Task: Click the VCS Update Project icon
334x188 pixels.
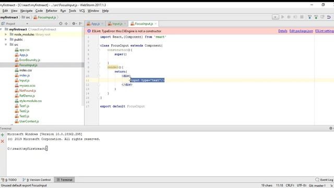Action: tap(309, 17)
